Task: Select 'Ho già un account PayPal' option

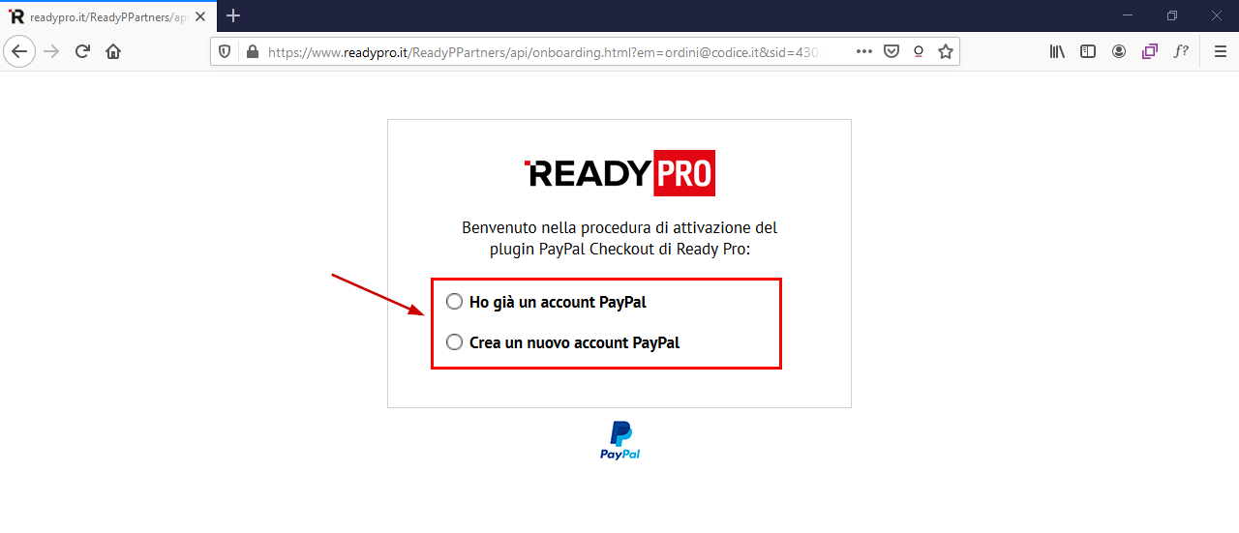Action: point(454,302)
